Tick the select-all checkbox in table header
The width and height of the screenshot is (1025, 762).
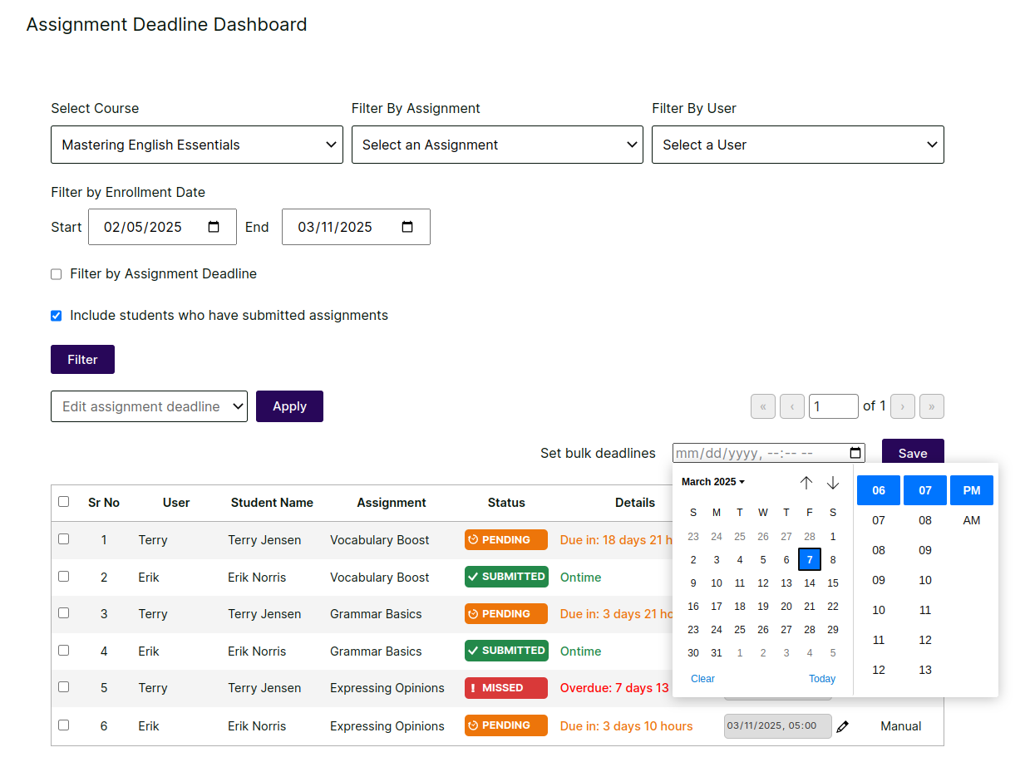pyautogui.click(x=64, y=502)
